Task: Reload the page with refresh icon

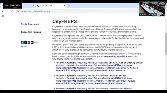Action: tap(12, 11)
